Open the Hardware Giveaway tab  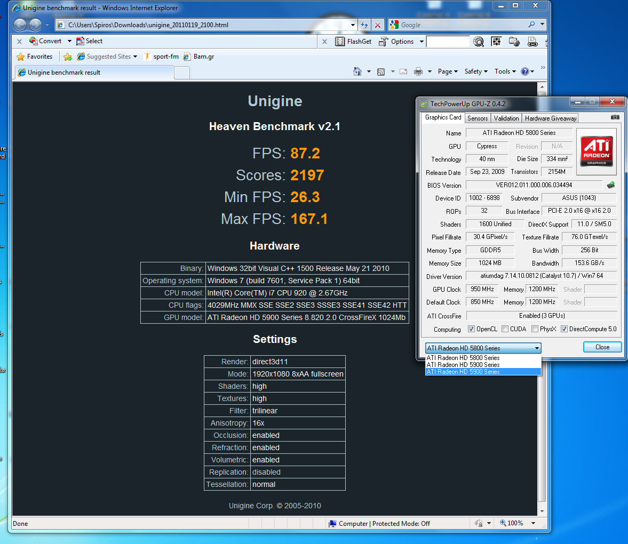click(550, 118)
